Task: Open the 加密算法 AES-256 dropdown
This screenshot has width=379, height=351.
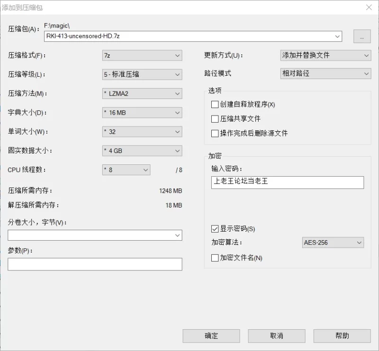Action: (x=333, y=243)
